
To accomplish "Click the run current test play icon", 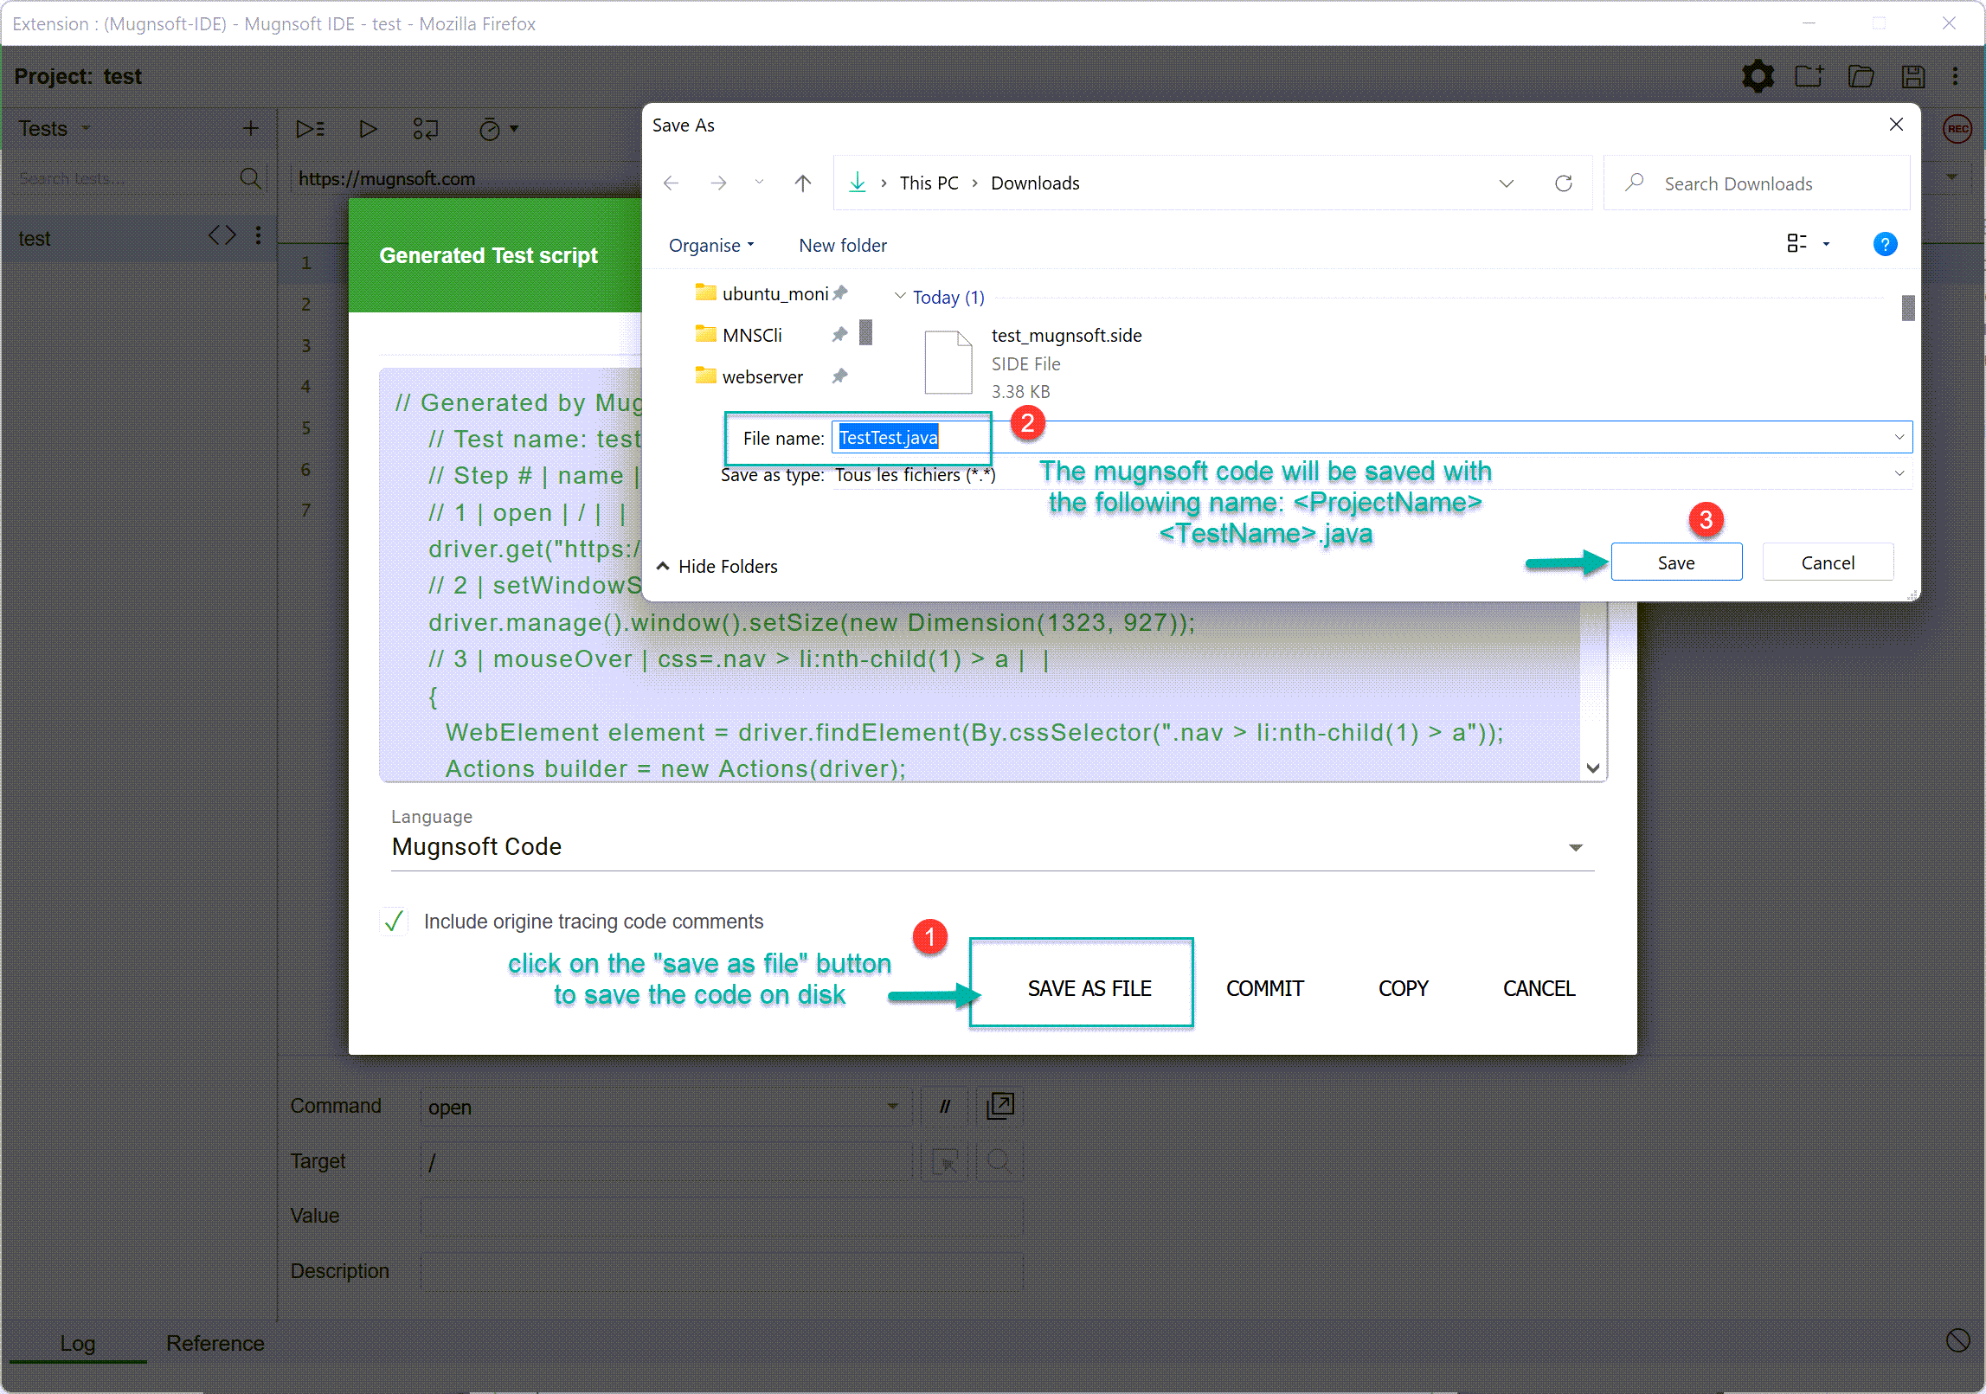I will point(368,129).
